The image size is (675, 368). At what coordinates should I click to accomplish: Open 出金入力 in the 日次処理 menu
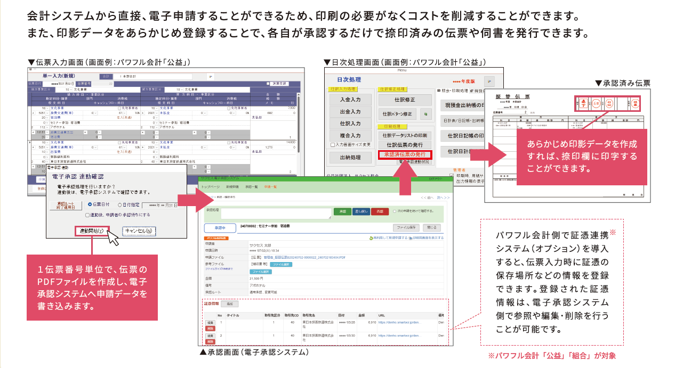click(x=350, y=112)
